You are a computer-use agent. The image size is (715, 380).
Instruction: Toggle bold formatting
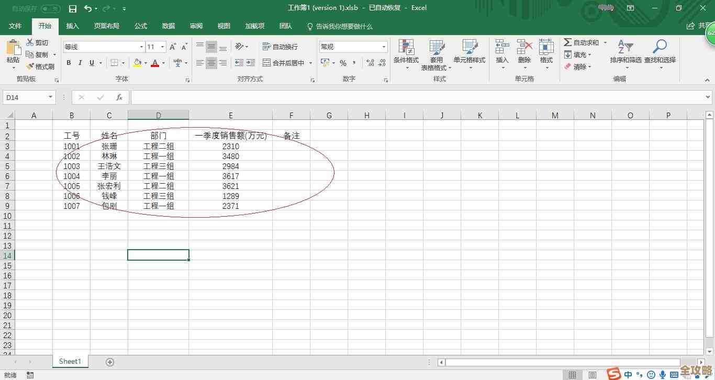click(68, 62)
